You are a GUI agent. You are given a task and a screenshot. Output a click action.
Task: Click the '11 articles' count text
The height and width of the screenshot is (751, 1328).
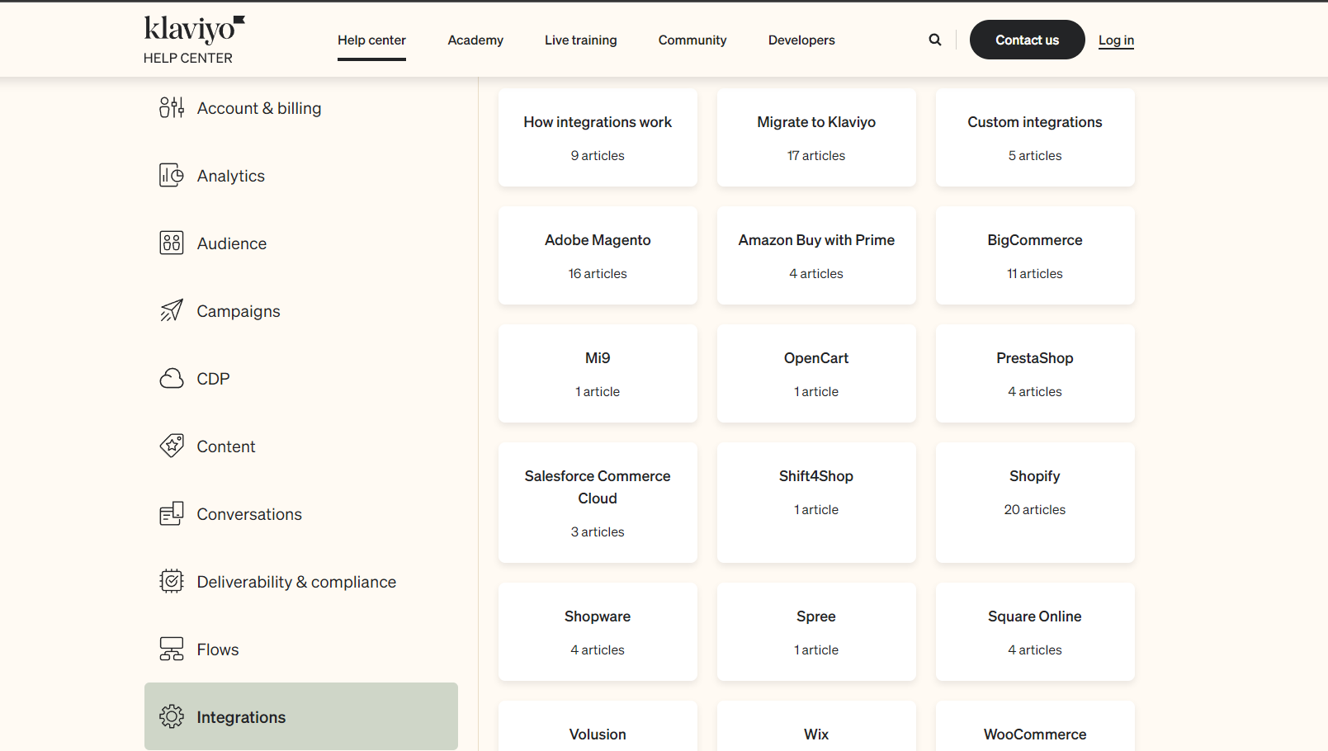point(1035,274)
